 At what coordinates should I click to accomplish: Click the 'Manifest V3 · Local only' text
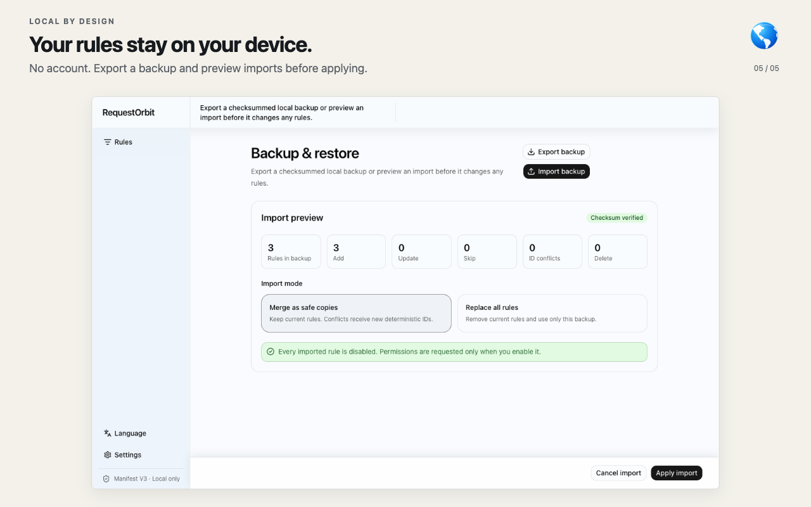(147, 479)
